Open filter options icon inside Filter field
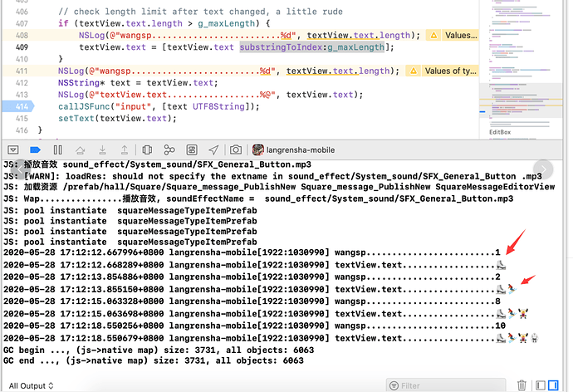The width and height of the screenshot is (573, 392). pos(394,386)
